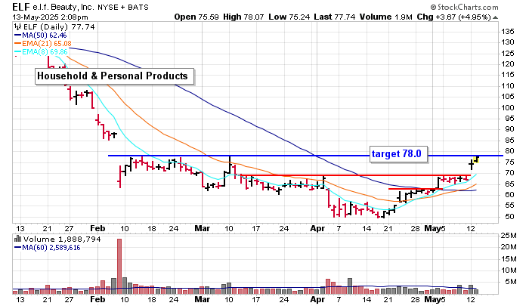Click the EMA(21) 65.08 legend entry

coord(43,44)
